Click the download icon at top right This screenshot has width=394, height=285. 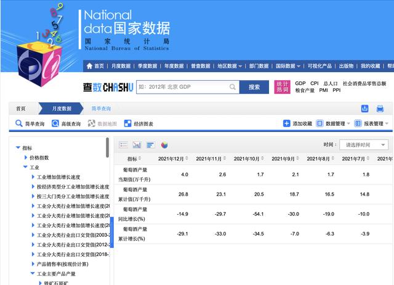pyautogui.click(x=365, y=109)
